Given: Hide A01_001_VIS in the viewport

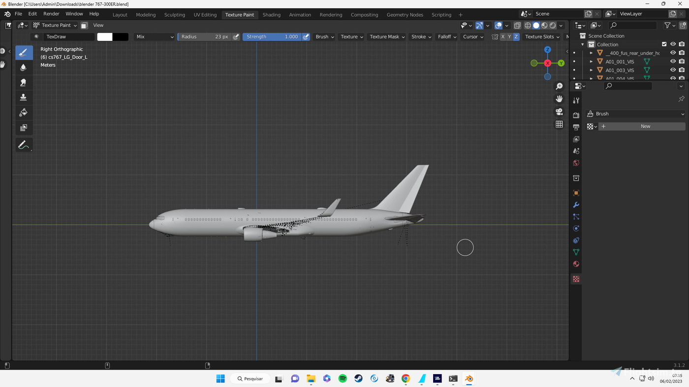Looking at the screenshot, I should pos(673,61).
